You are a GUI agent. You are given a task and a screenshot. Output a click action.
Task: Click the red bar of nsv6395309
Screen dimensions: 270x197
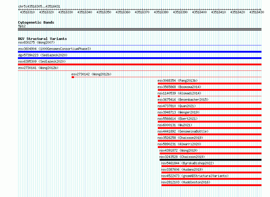pos(140,64)
